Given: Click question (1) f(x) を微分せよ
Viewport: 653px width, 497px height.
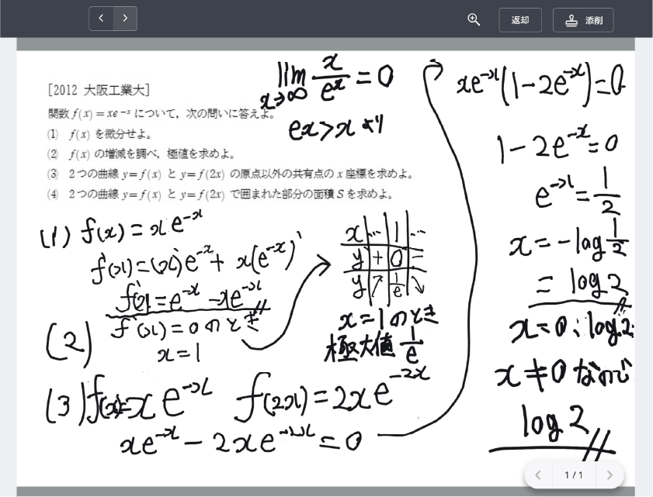Looking at the screenshot, I should 100,134.
